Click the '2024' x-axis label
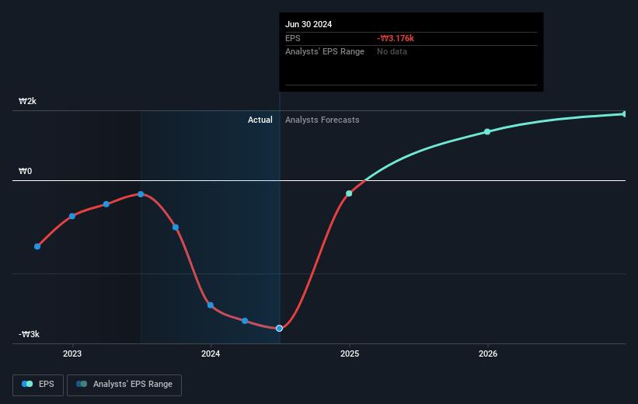This screenshot has height=404, width=638. (x=211, y=354)
